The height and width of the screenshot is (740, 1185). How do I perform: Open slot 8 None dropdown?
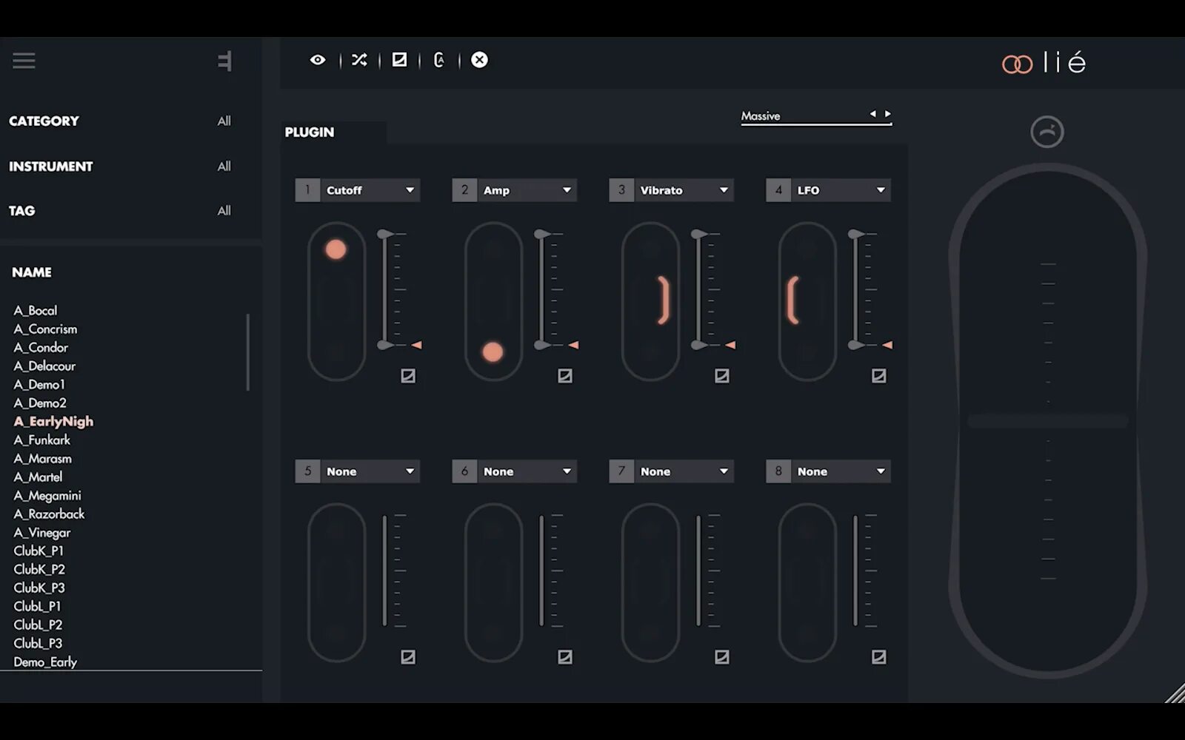tap(829, 471)
